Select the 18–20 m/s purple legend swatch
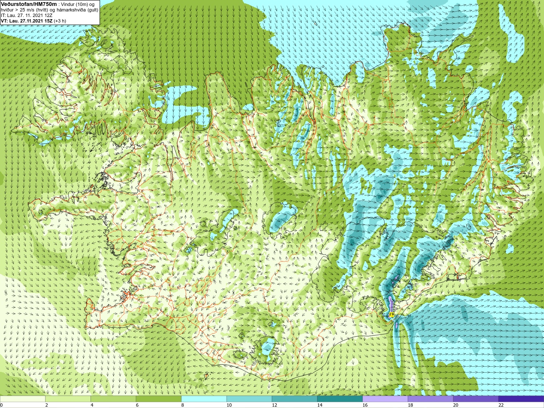The height and width of the screenshot is (408, 544). (431, 399)
